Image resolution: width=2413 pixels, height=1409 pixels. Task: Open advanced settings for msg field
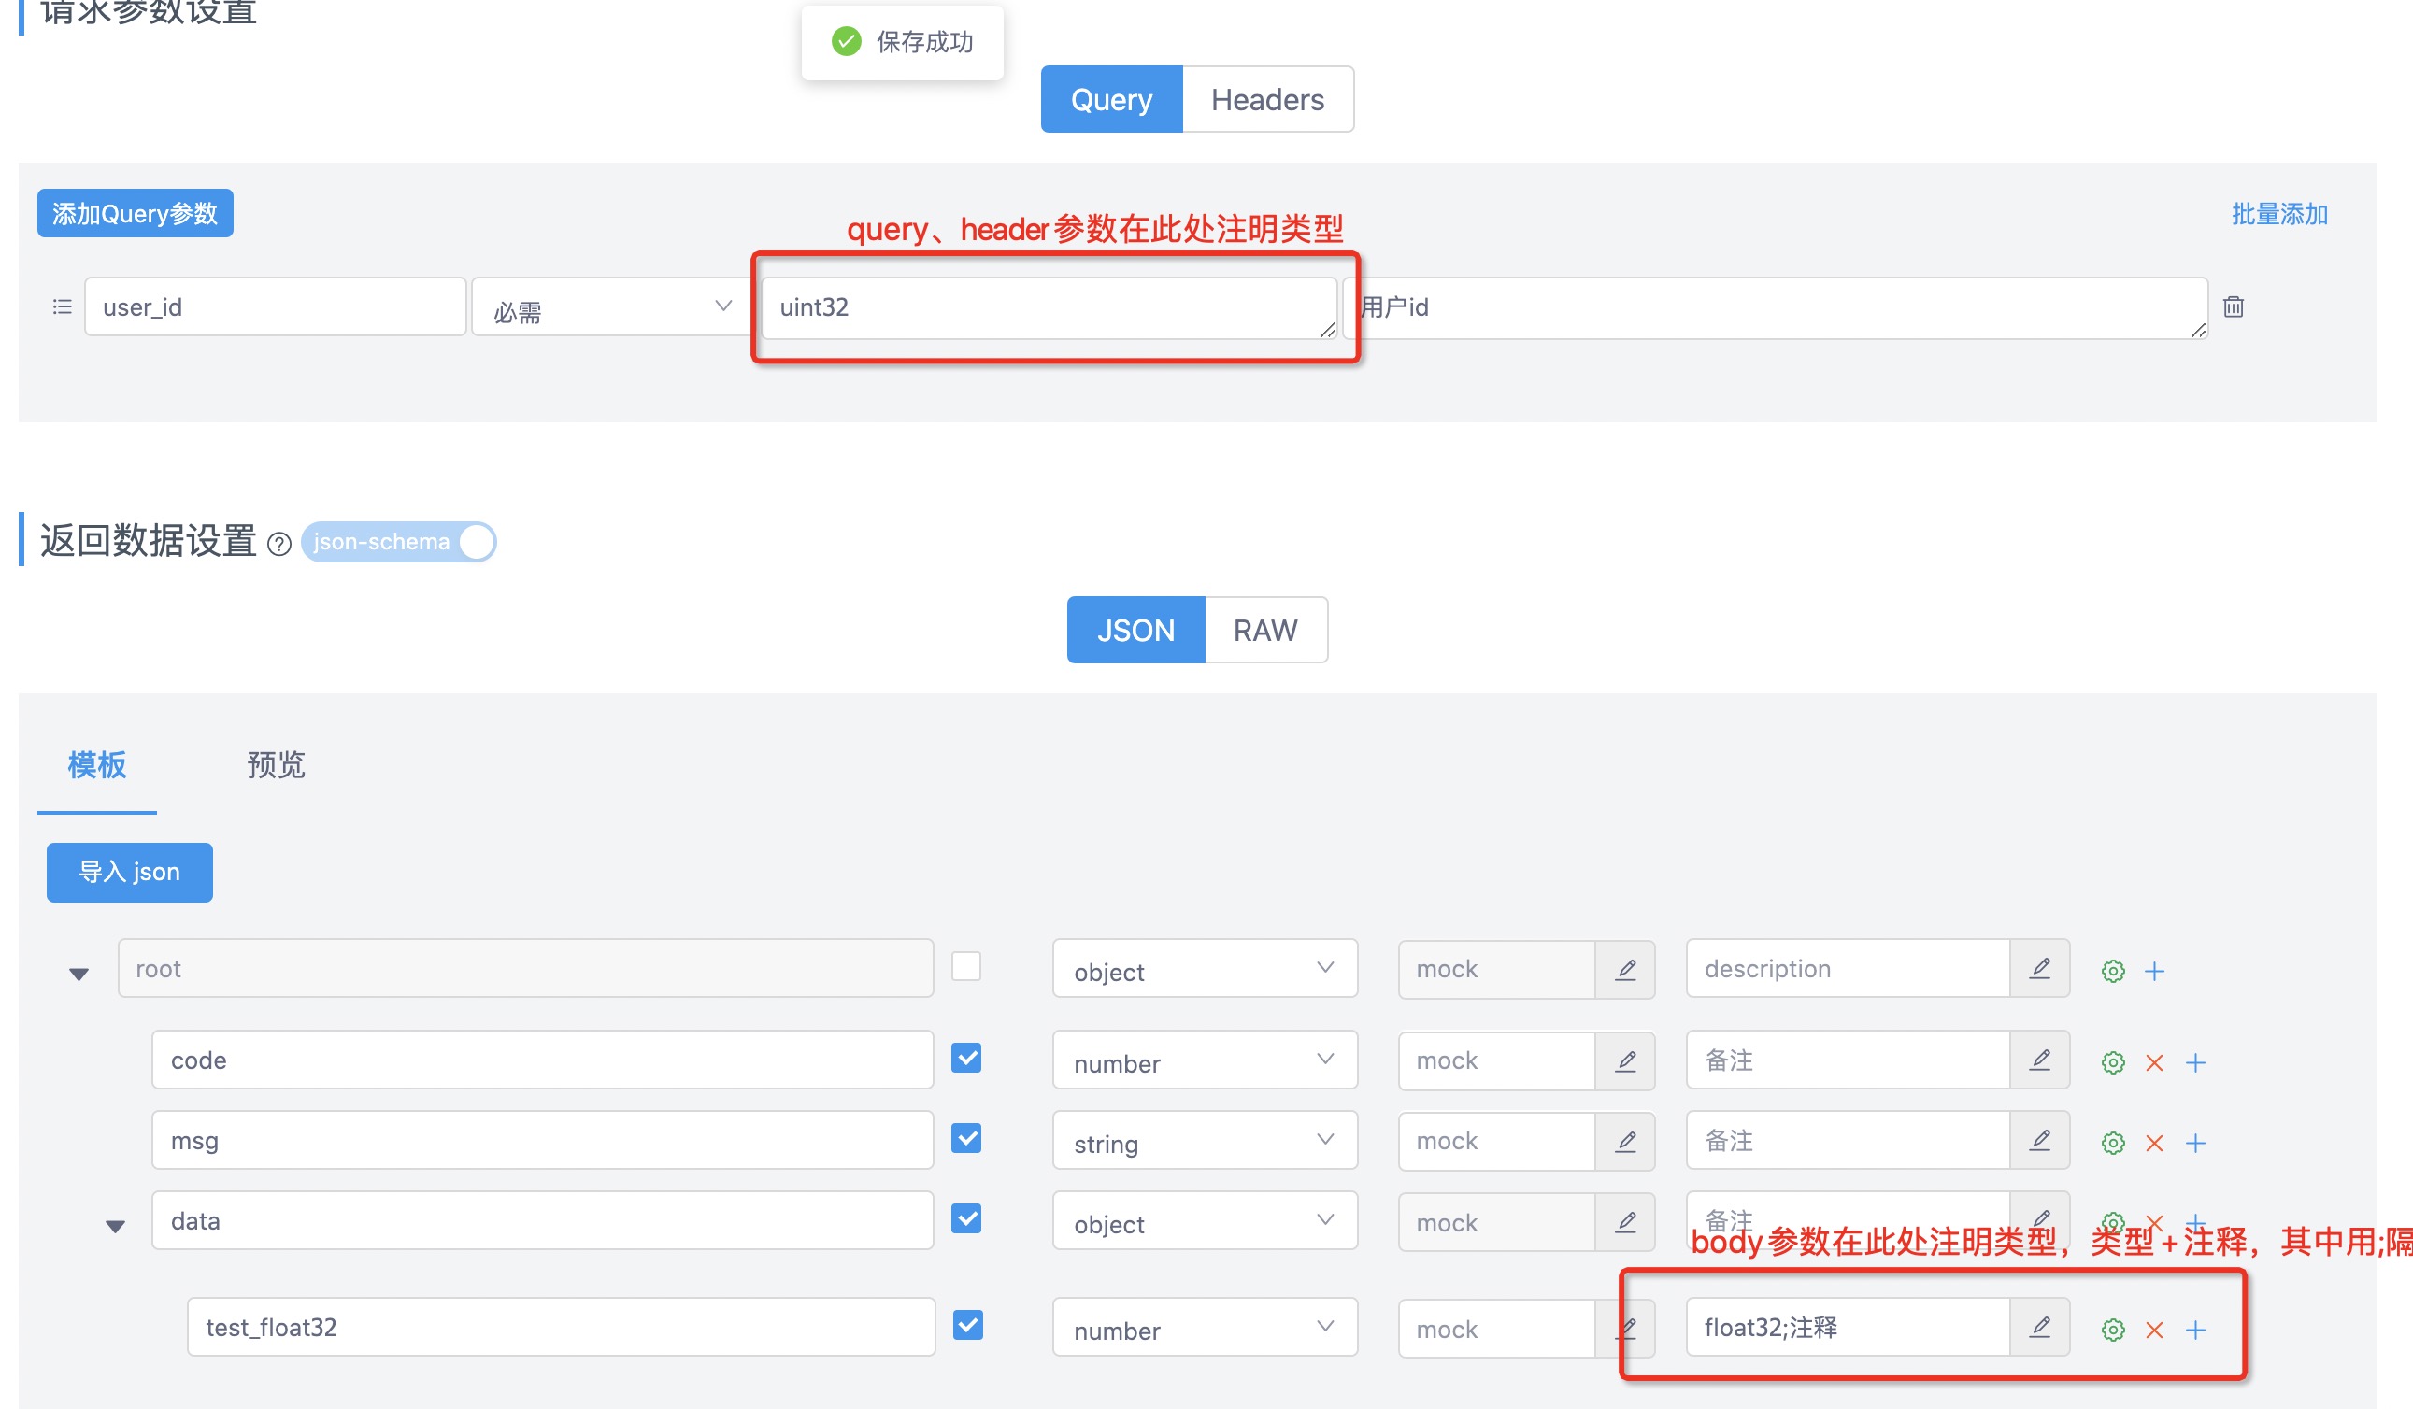tap(2113, 1144)
